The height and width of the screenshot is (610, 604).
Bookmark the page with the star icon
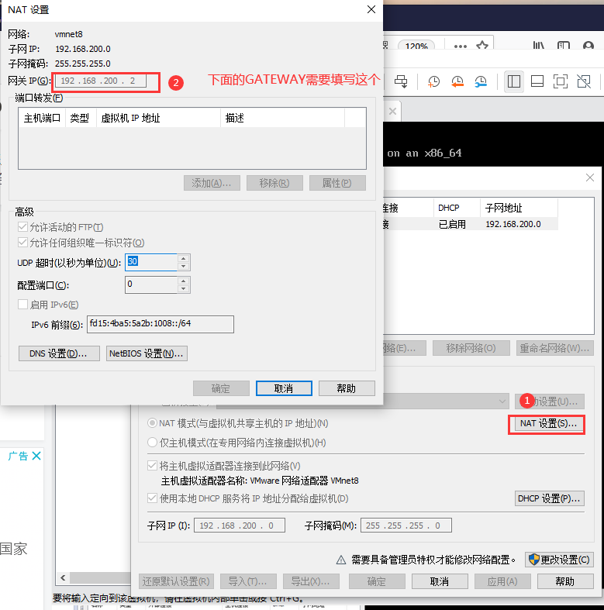click(482, 46)
